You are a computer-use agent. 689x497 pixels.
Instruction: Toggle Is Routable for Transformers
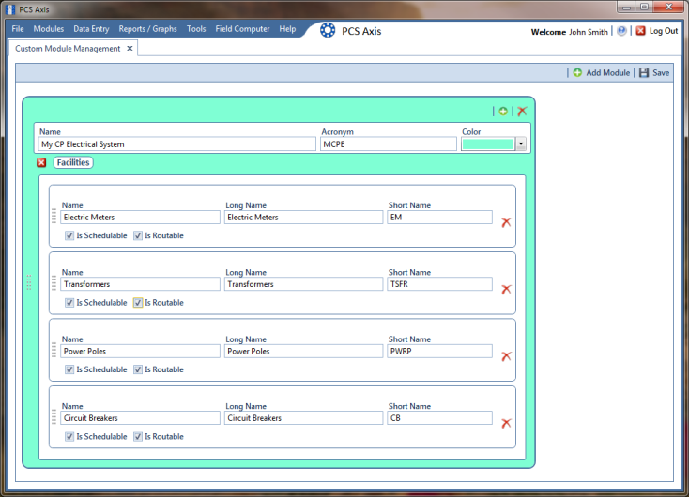pos(138,303)
